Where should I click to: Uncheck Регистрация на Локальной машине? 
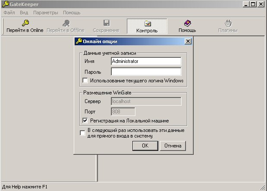click(x=85, y=121)
